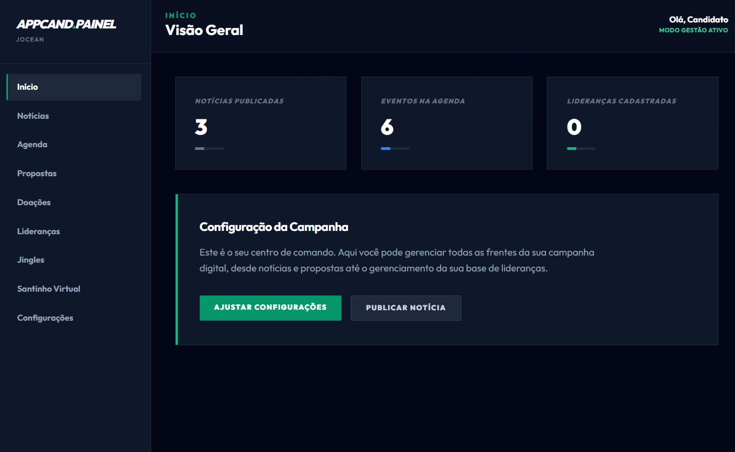Click the PUBLICAR NOTÍCIA button

pos(406,308)
